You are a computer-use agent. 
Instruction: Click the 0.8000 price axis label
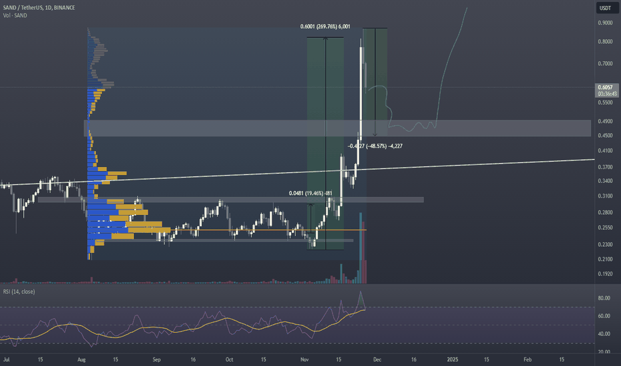[605, 41]
